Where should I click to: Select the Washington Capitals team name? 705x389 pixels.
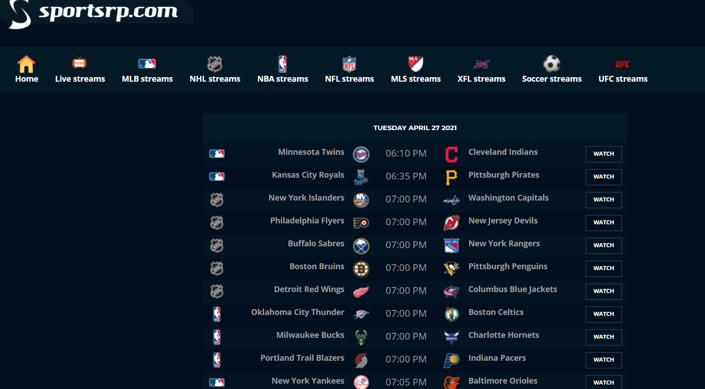[x=509, y=198]
